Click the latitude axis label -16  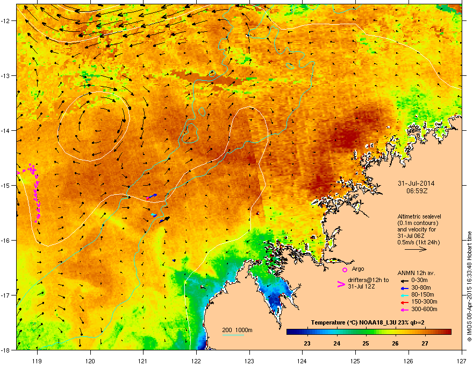pyautogui.click(x=6, y=240)
